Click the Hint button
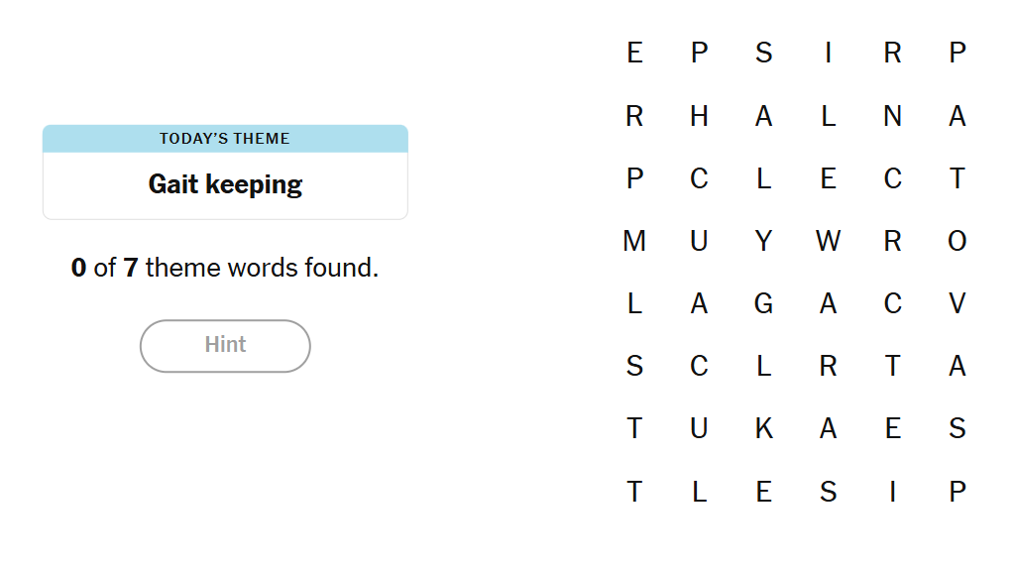This screenshot has width=1014, height=571. 225,345
